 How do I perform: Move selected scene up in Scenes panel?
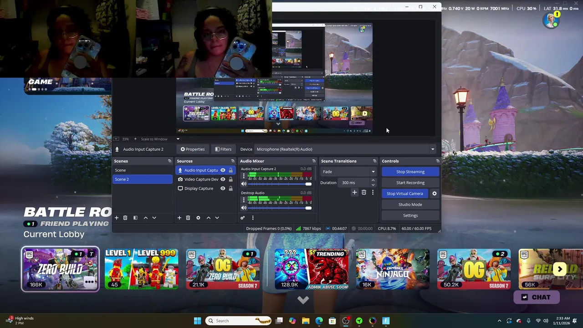146,218
